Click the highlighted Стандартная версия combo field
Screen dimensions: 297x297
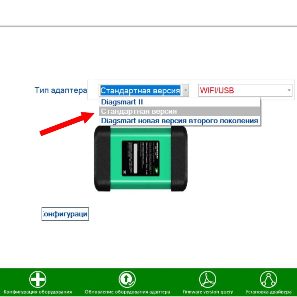tap(140, 91)
